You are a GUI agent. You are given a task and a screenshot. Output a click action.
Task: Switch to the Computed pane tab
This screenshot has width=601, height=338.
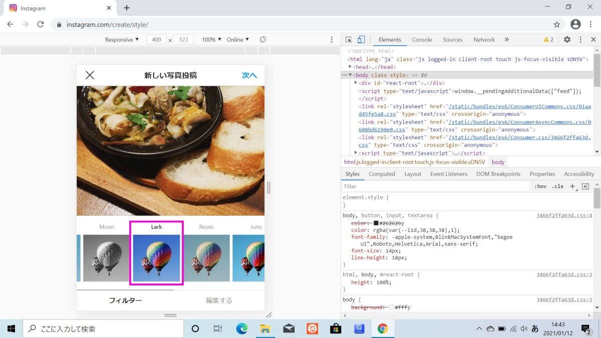(382, 174)
